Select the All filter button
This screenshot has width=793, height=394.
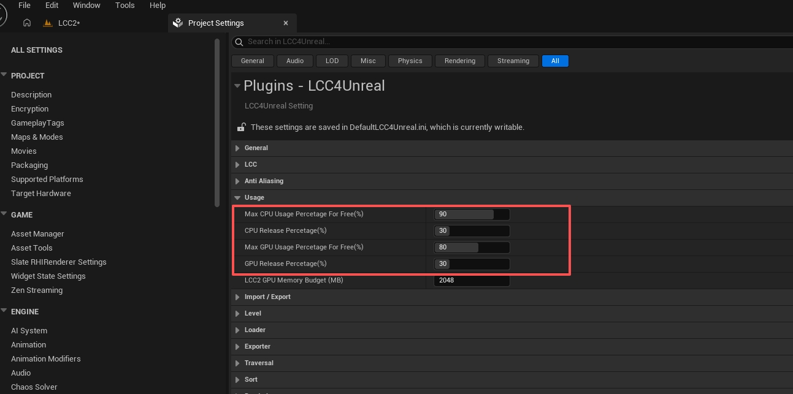tap(555, 61)
